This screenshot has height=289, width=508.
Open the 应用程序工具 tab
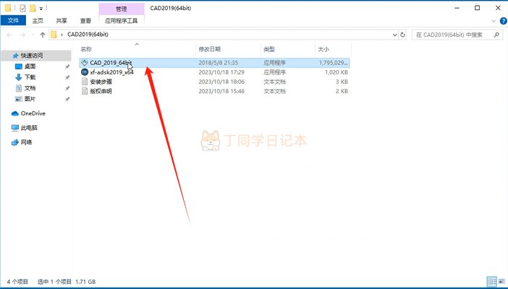121,20
